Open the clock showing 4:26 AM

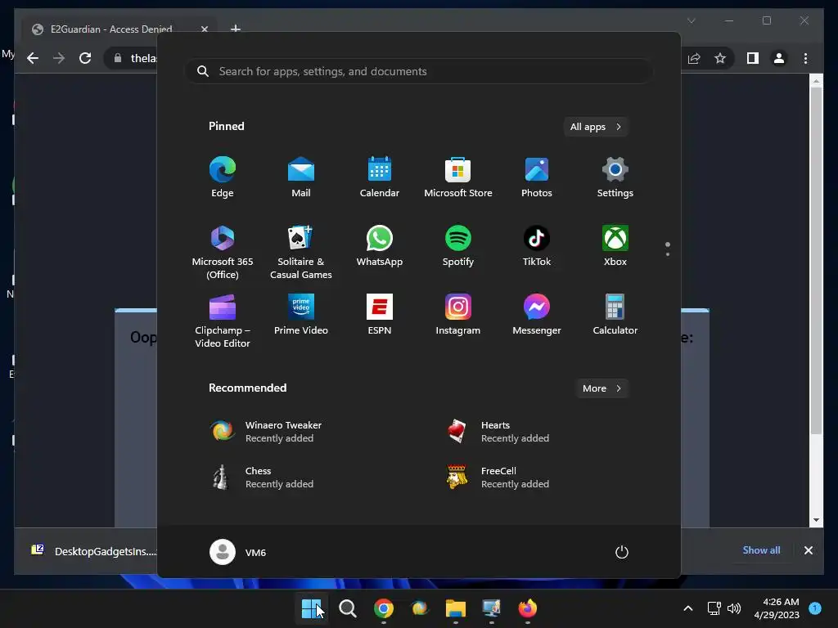777,608
